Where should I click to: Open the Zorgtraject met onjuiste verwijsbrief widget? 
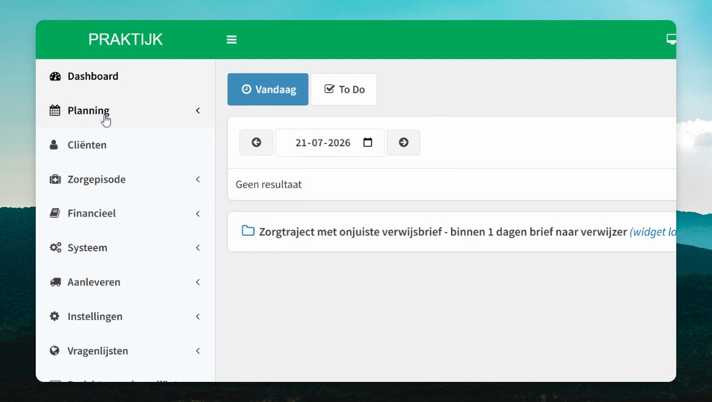tap(443, 232)
